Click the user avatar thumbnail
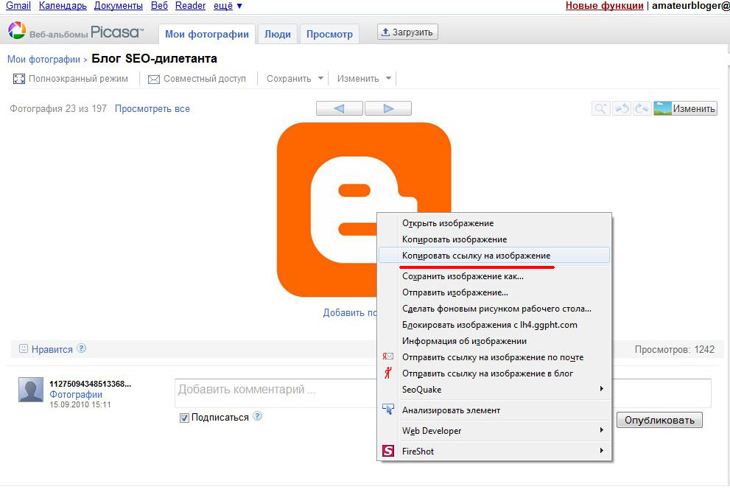The height and width of the screenshot is (495, 730). 31,389
